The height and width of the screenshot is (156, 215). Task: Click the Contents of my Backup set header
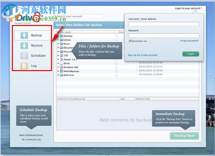[x=71, y=99]
